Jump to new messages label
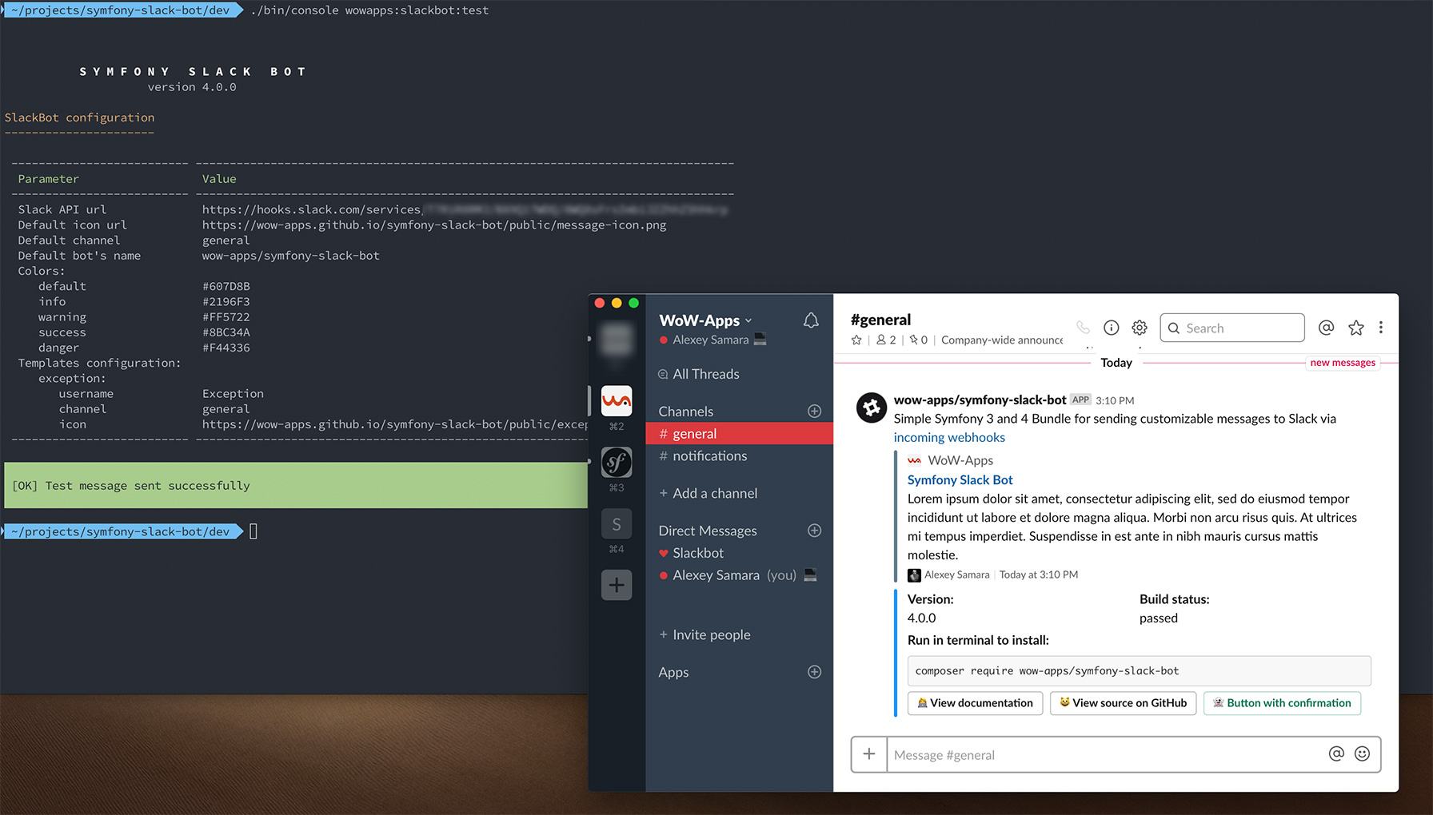The width and height of the screenshot is (1433, 815). click(1343, 363)
